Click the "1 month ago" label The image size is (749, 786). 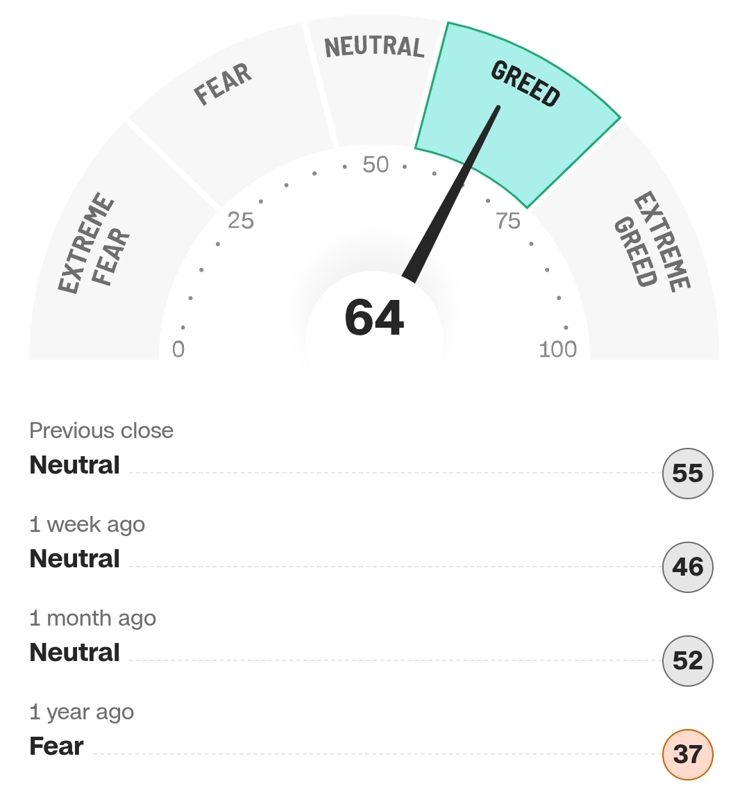pyautogui.click(x=92, y=618)
